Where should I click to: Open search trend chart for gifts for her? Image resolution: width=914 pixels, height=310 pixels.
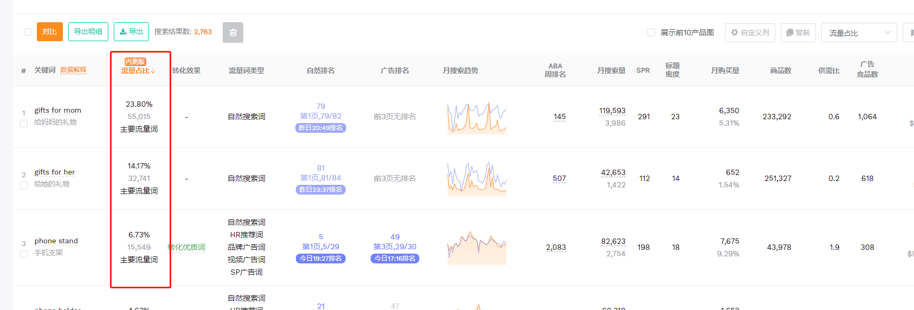point(476,178)
